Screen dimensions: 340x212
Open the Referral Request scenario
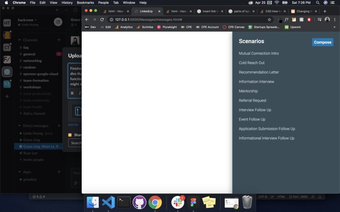click(x=252, y=101)
